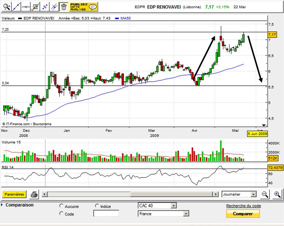Open the France country dropdown
284x226 pixels.
pos(163,214)
